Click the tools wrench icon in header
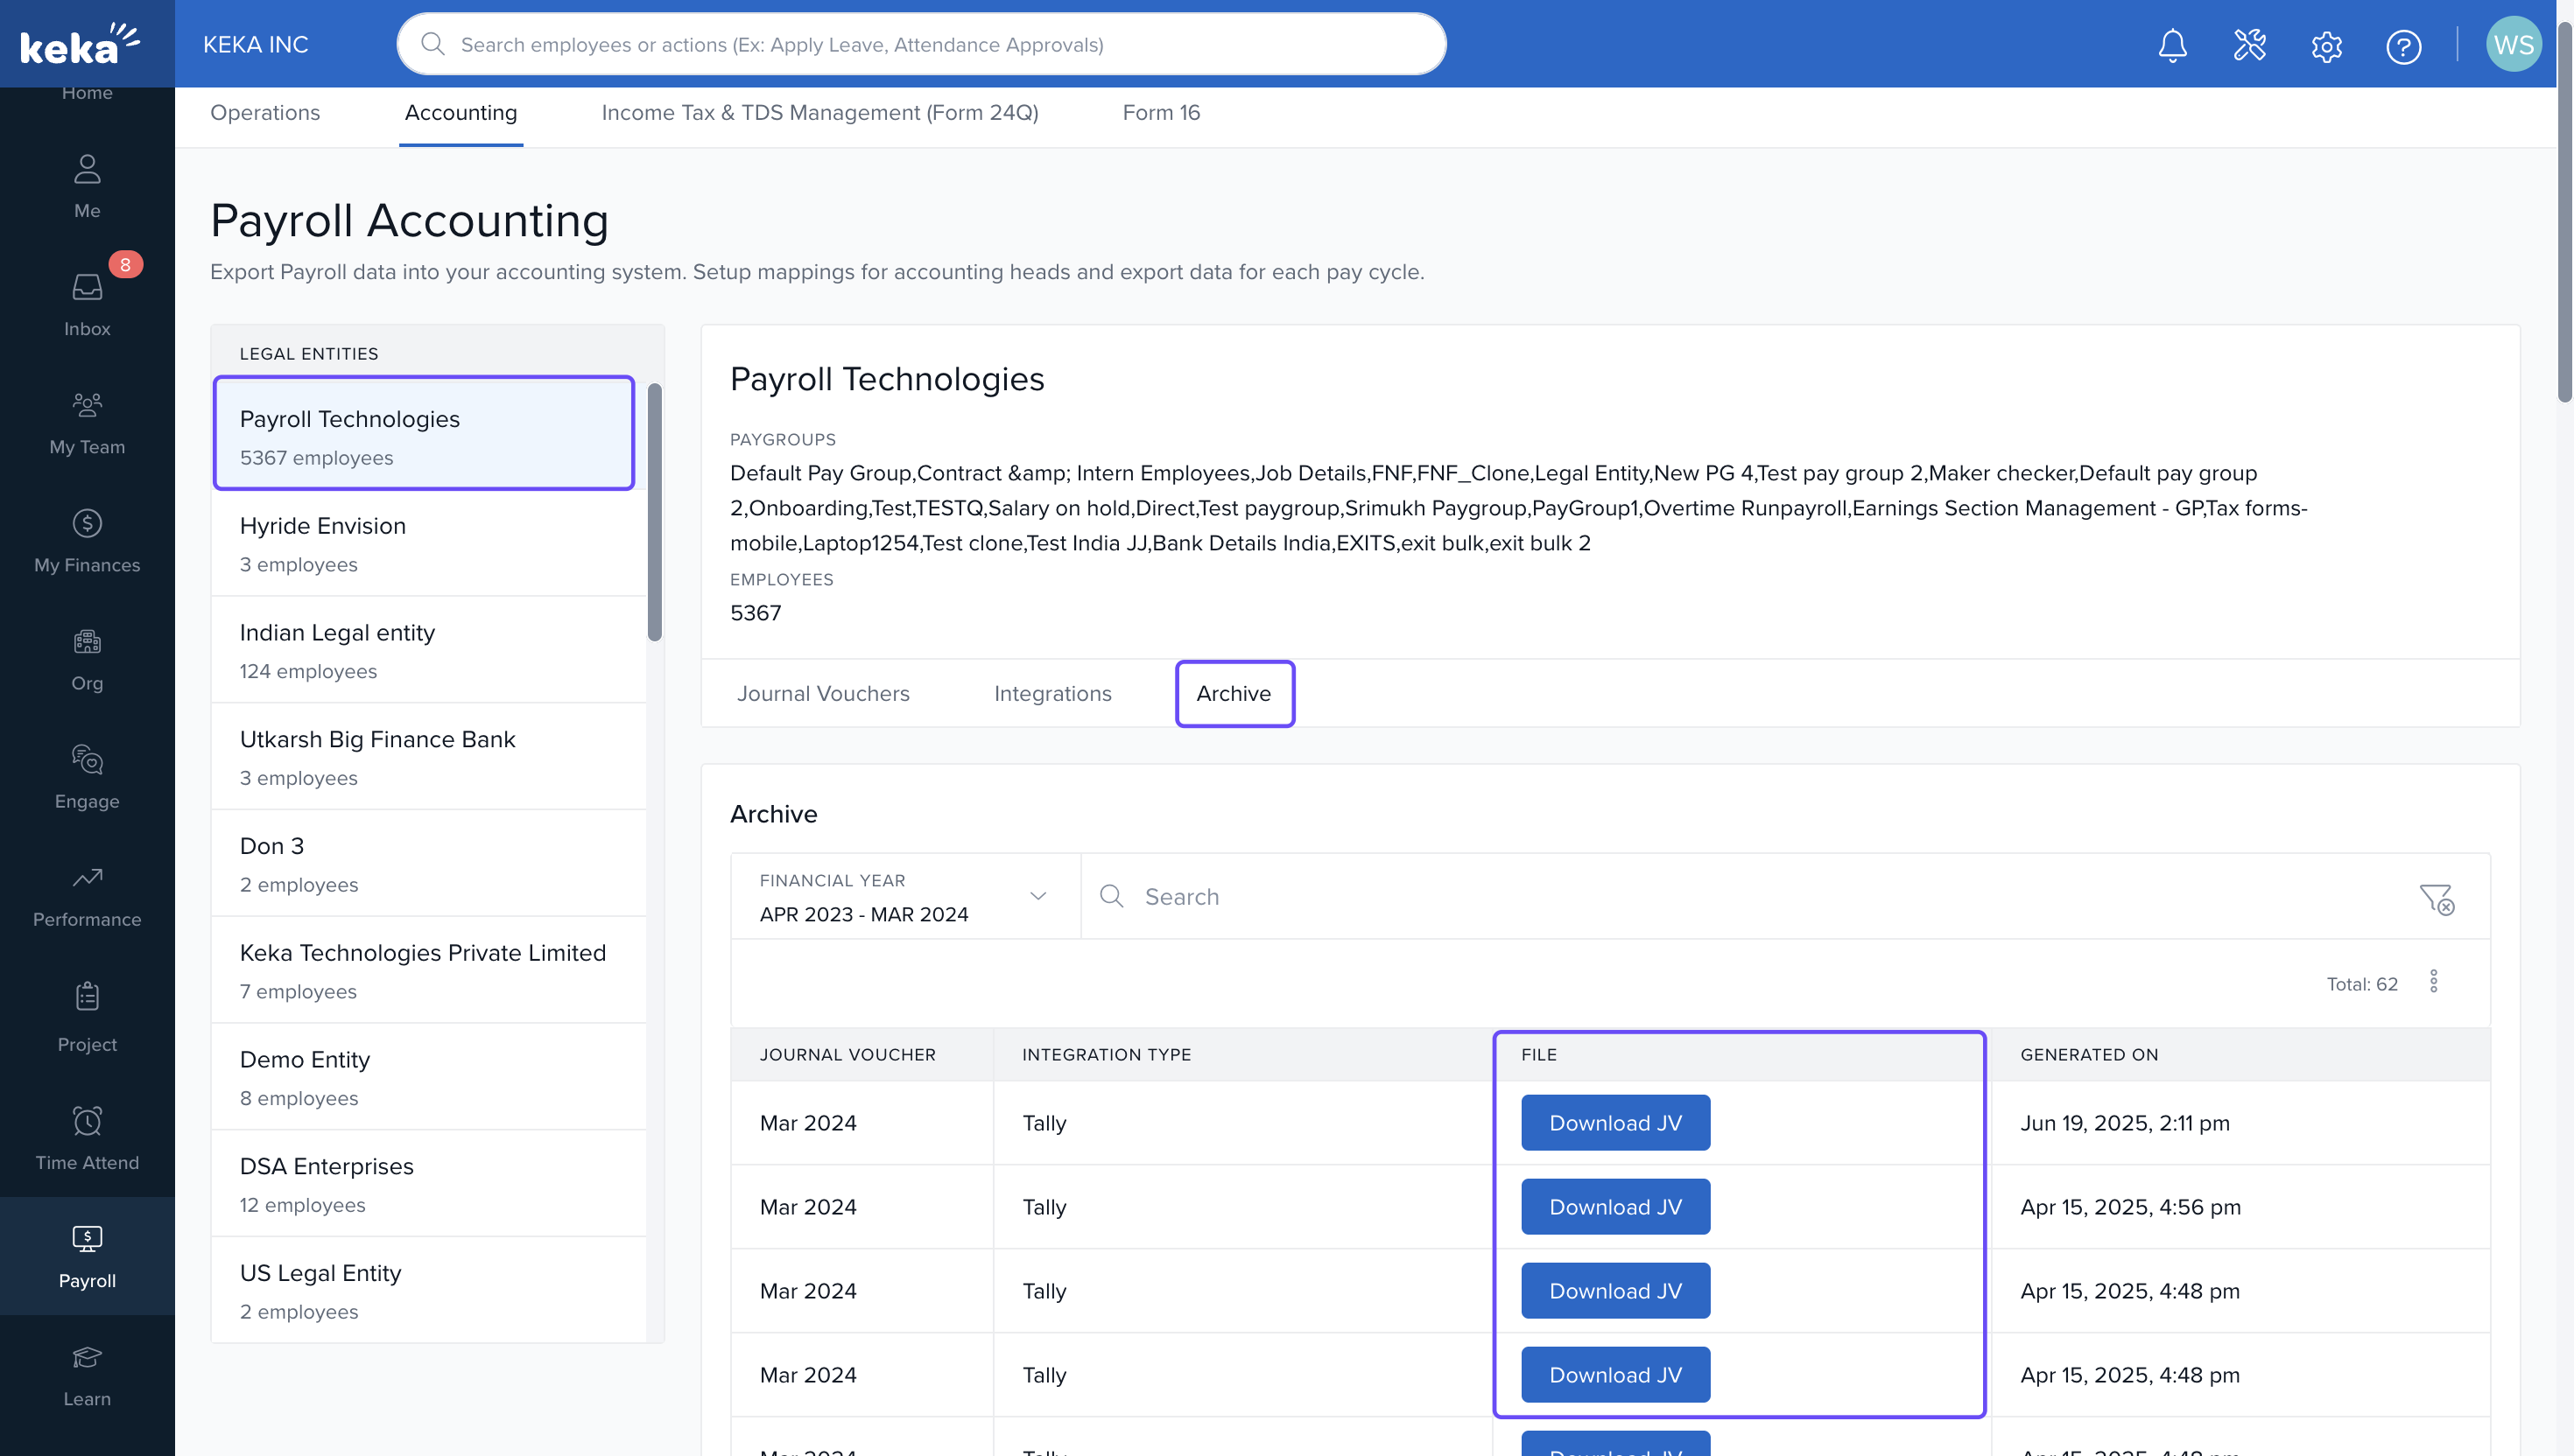 tap(2249, 45)
